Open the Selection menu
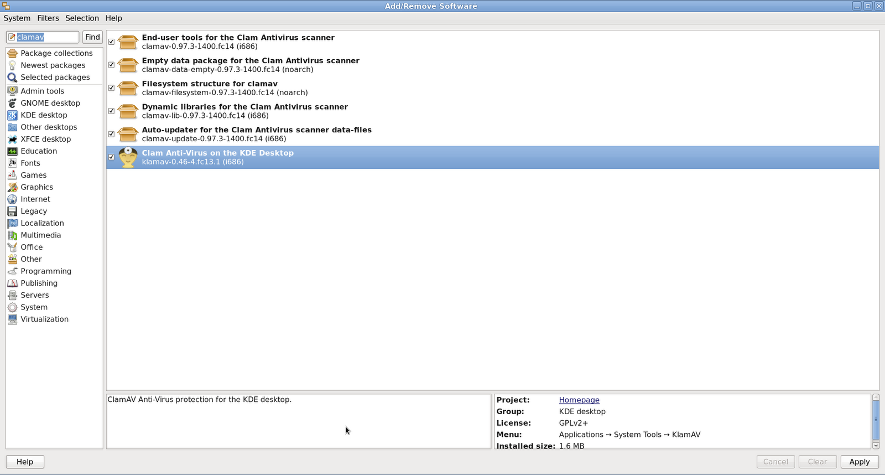The width and height of the screenshot is (885, 475). coord(82,18)
